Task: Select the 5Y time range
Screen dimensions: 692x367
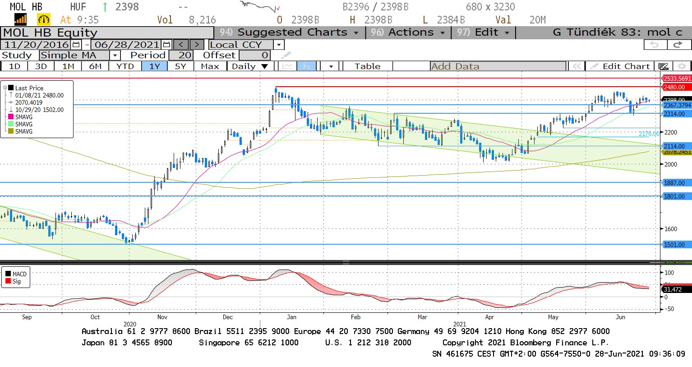Action: coord(180,66)
